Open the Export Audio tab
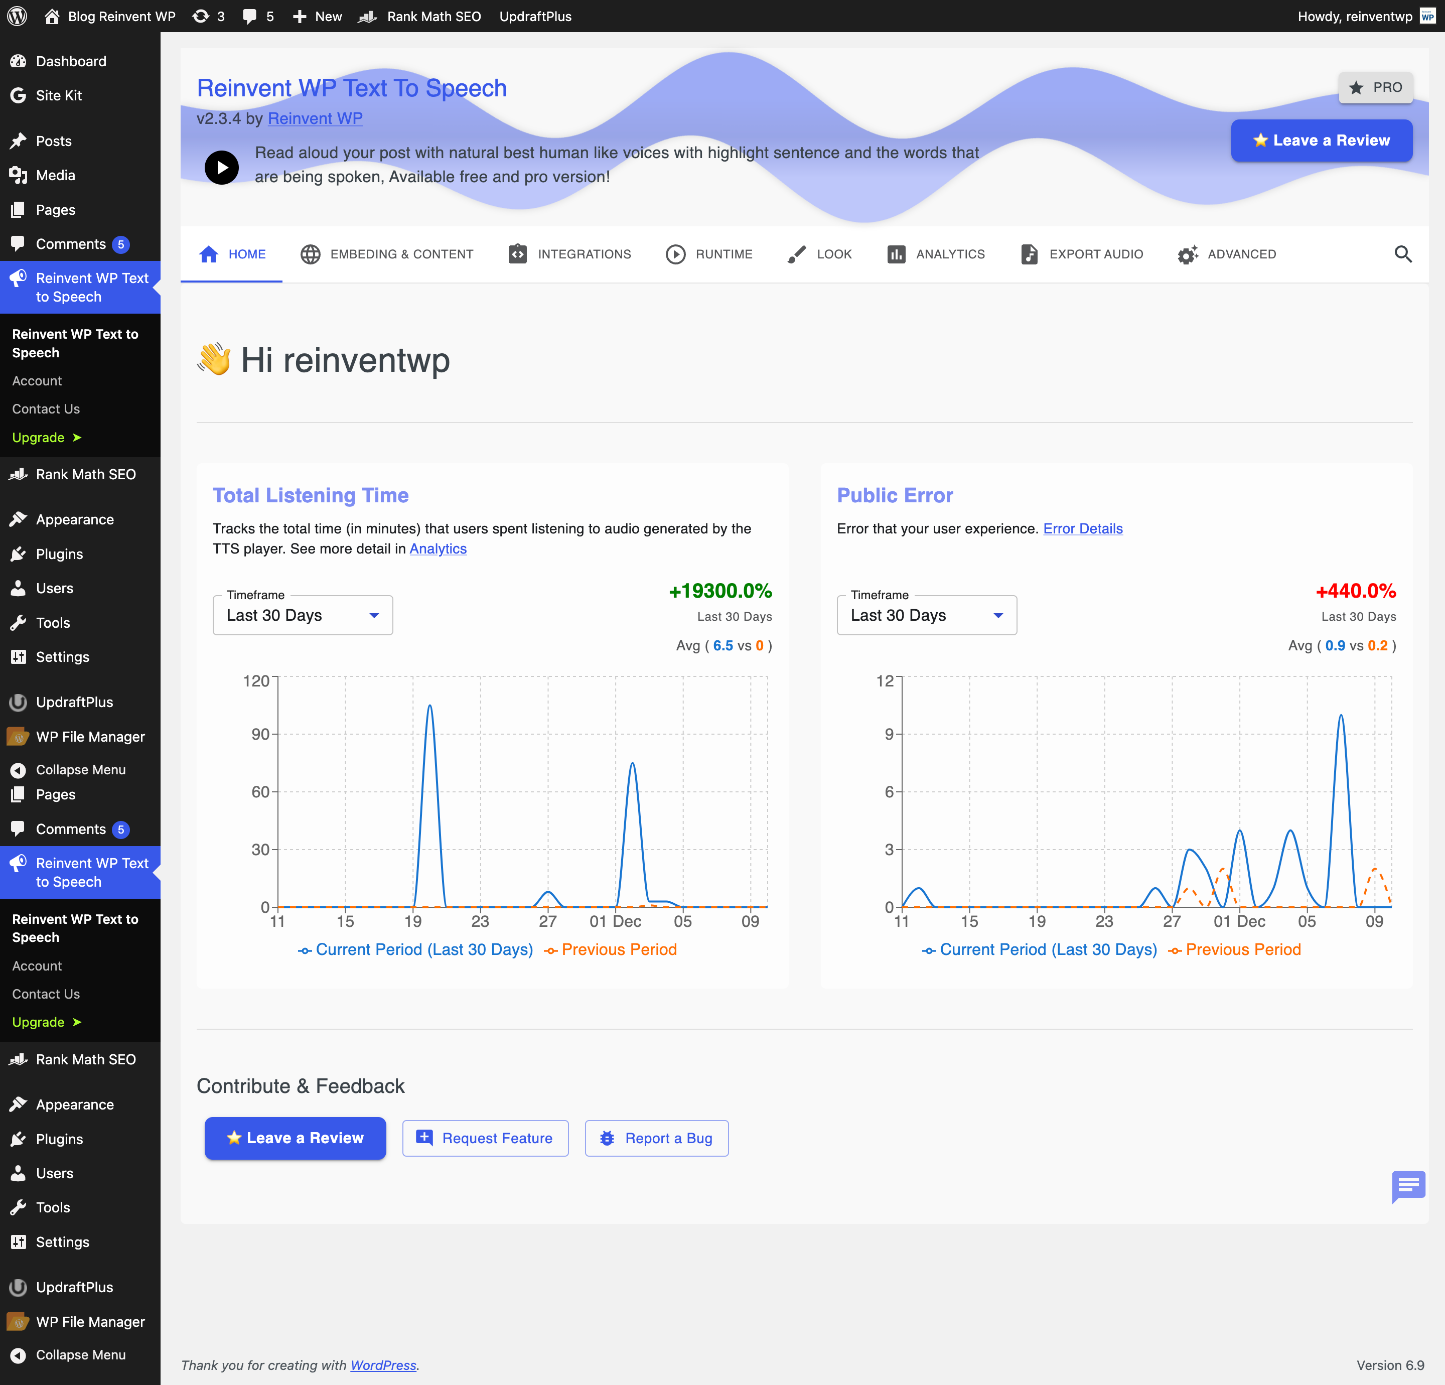1445x1385 pixels. (1082, 254)
